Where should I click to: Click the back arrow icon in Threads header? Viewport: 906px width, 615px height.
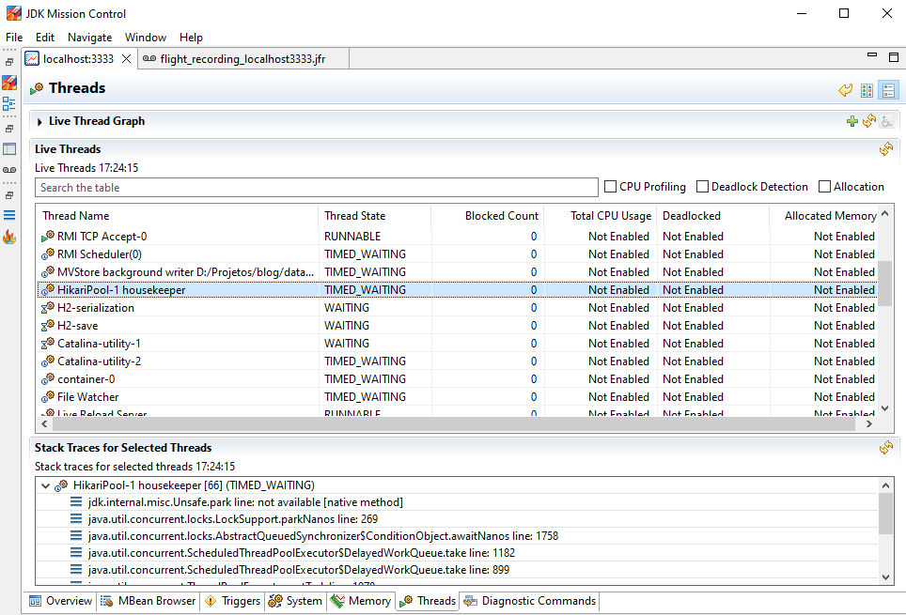pos(845,90)
